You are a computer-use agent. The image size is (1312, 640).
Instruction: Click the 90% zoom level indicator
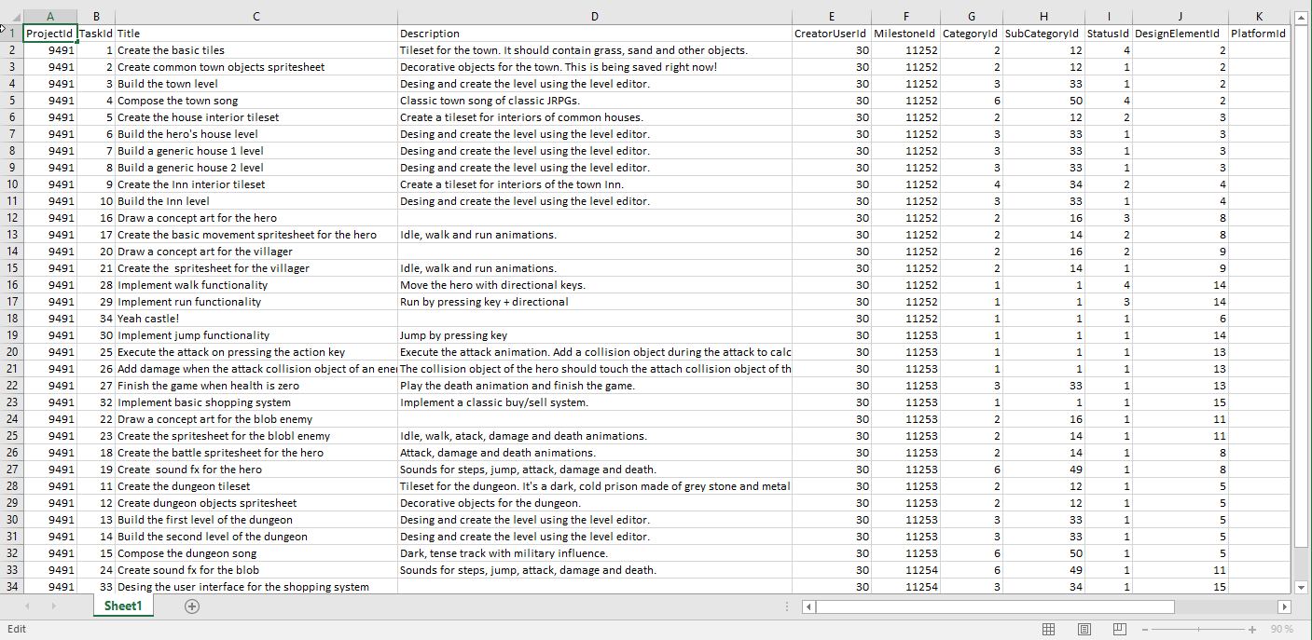point(1283,629)
